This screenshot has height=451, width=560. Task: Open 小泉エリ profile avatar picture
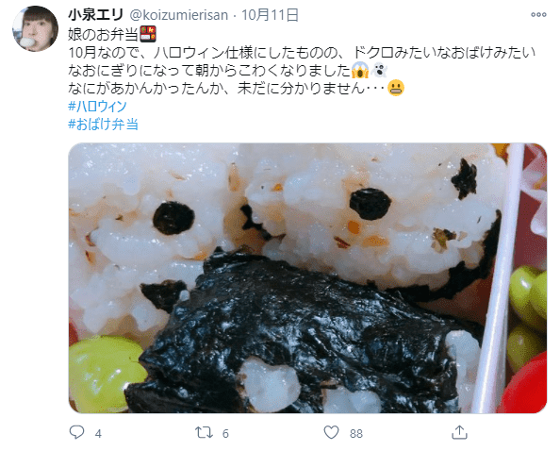click(36, 28)
